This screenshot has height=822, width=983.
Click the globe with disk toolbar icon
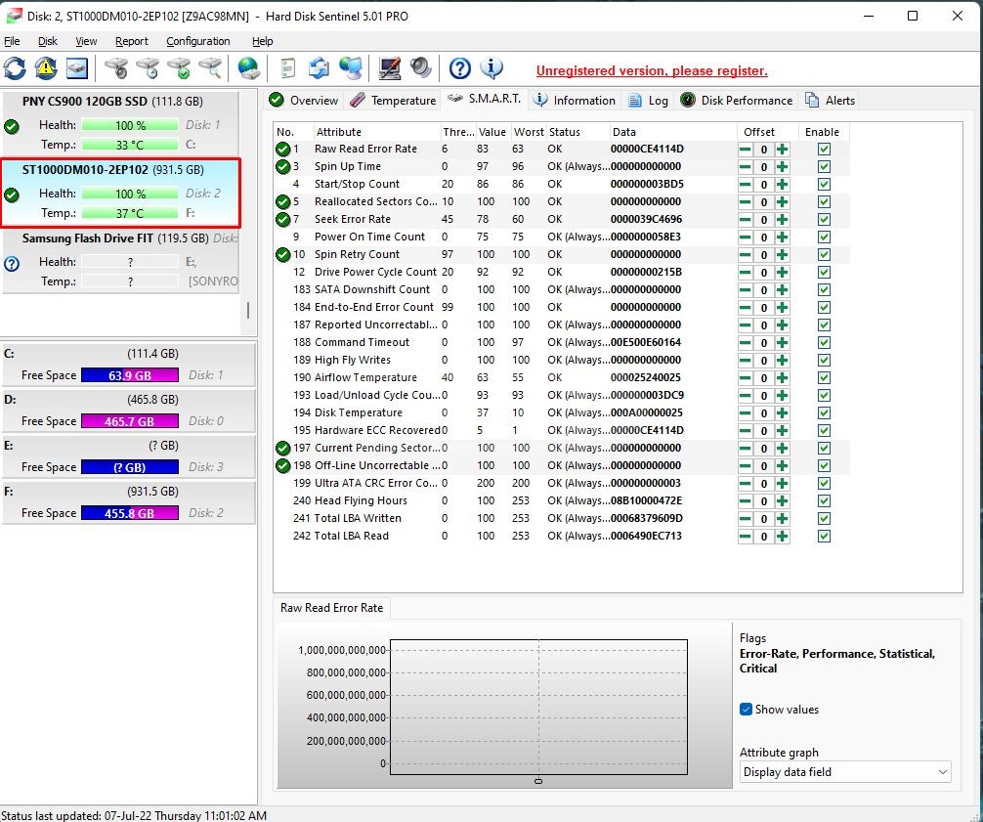coord(249,68)
